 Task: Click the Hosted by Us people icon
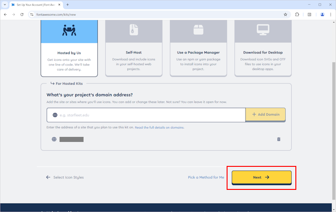[69, 30]
